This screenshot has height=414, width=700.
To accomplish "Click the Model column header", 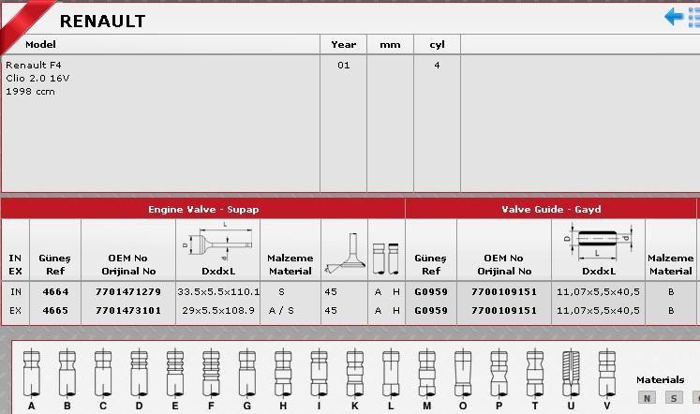I will pyautogui.click(x=40, y=45).
